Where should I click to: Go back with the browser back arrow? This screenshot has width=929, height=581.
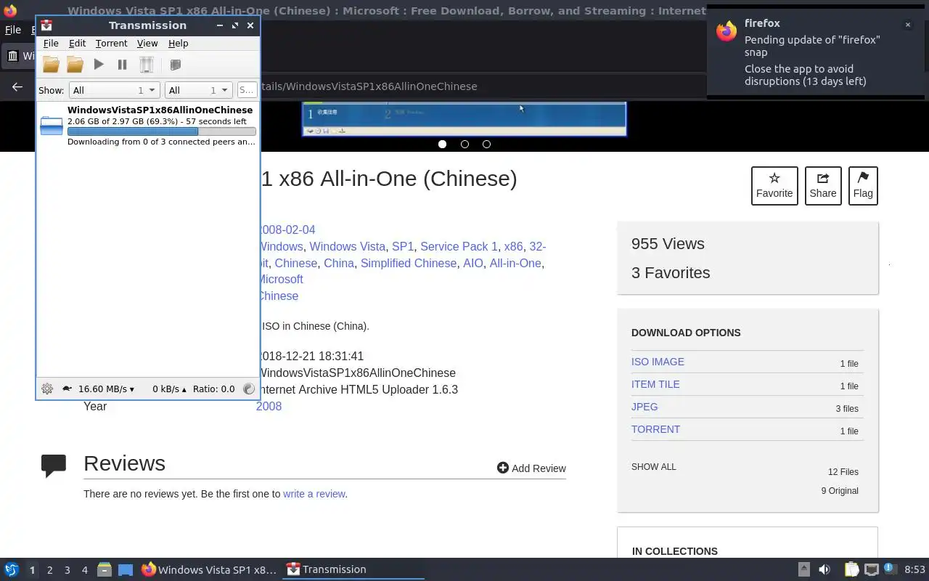(x=17, y=86)
